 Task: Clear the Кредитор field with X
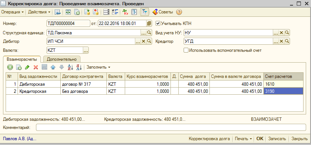point(281,41)
